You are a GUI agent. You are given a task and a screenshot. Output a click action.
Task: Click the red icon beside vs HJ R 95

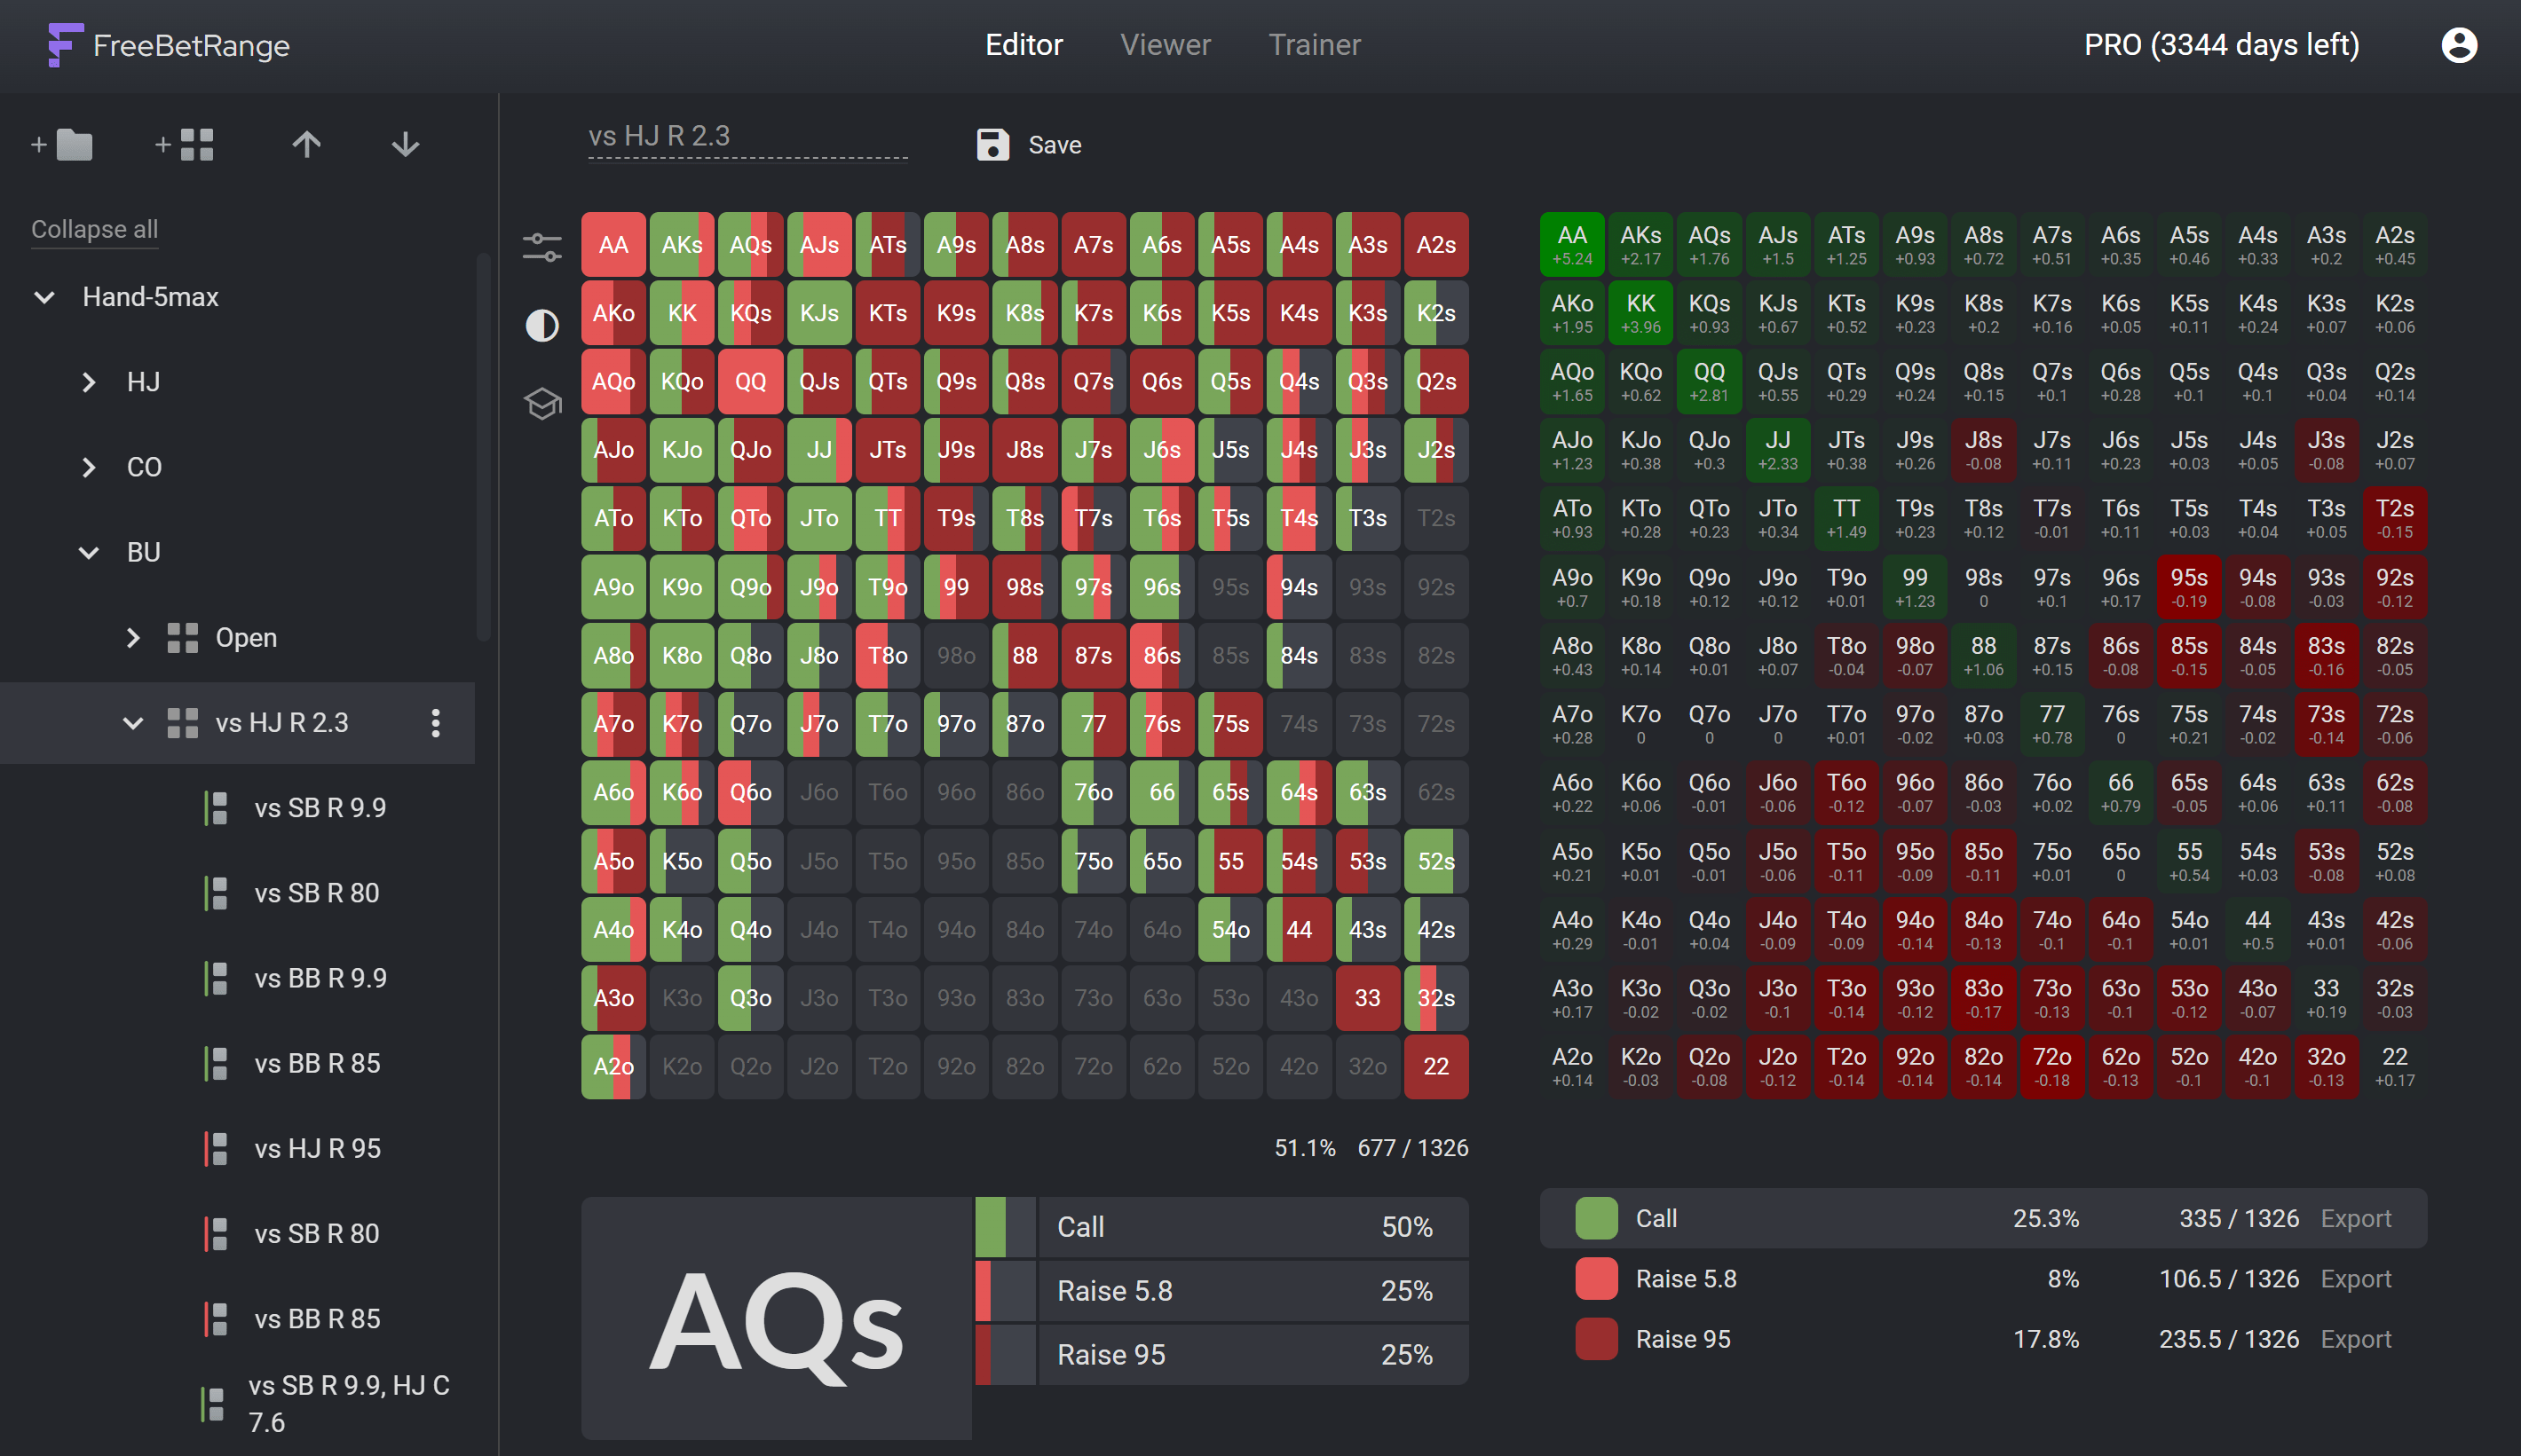(x=216, y=1149)
